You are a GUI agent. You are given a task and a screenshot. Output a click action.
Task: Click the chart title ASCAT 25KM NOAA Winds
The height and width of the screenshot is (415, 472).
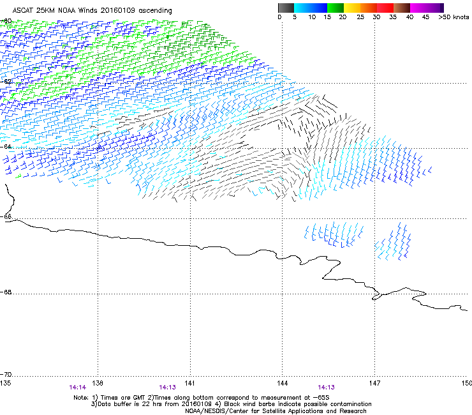[x=92, y=11]
